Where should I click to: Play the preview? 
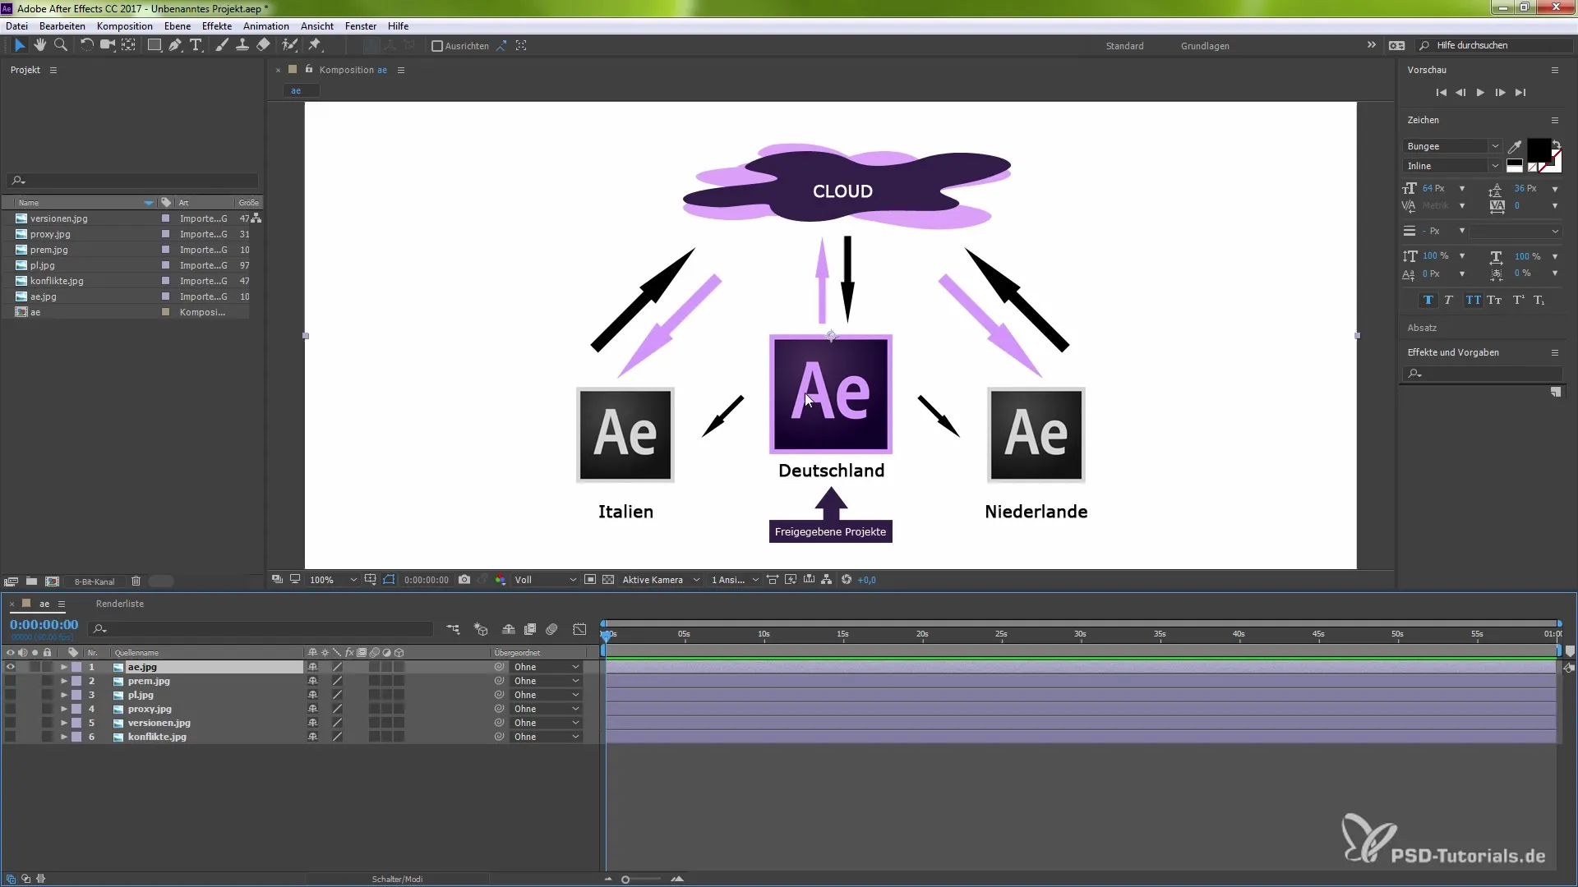1480,93
